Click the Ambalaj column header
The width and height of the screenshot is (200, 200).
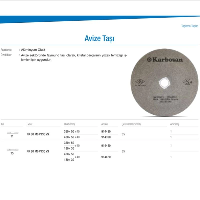(174, 124)
